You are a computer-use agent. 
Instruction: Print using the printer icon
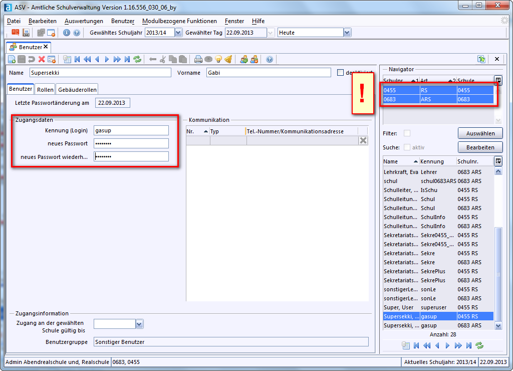click(x=198, y=59)
